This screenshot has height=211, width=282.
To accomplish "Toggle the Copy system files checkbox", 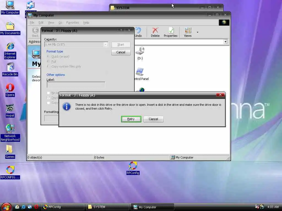I will [x=48, y=103].
